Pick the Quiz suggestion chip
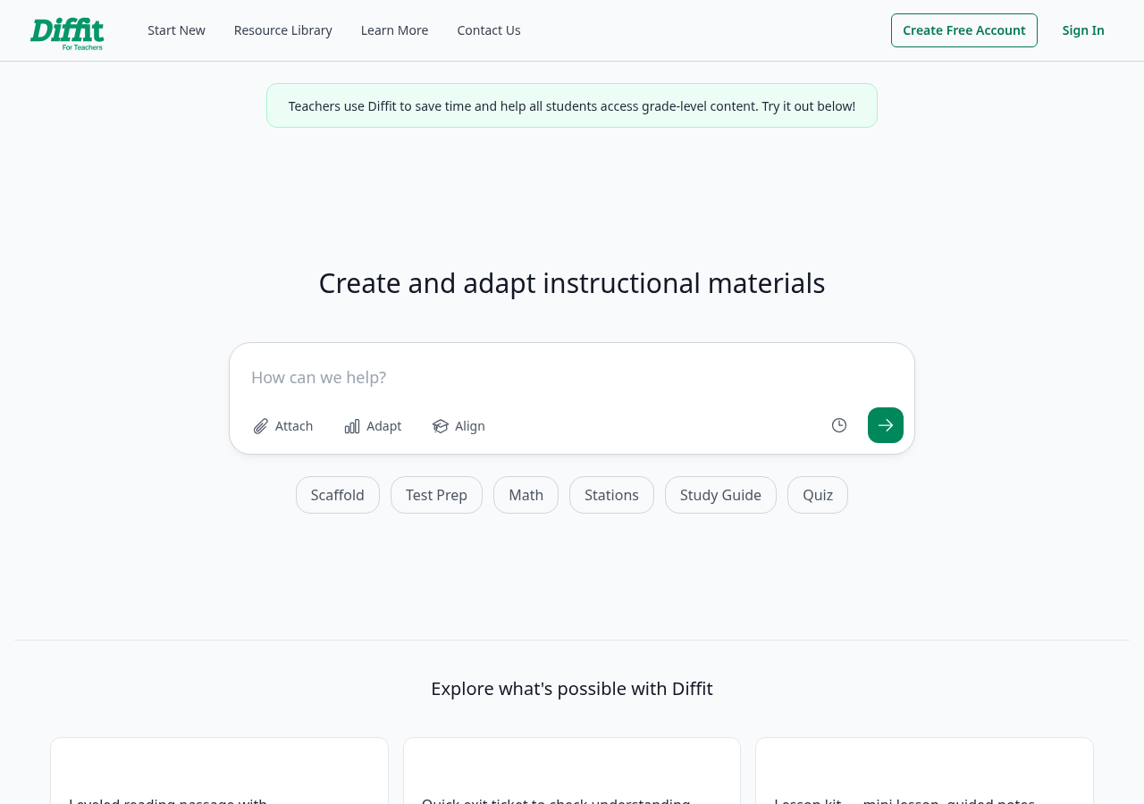Screen dimensions: 1144x804 click(818, 495)
